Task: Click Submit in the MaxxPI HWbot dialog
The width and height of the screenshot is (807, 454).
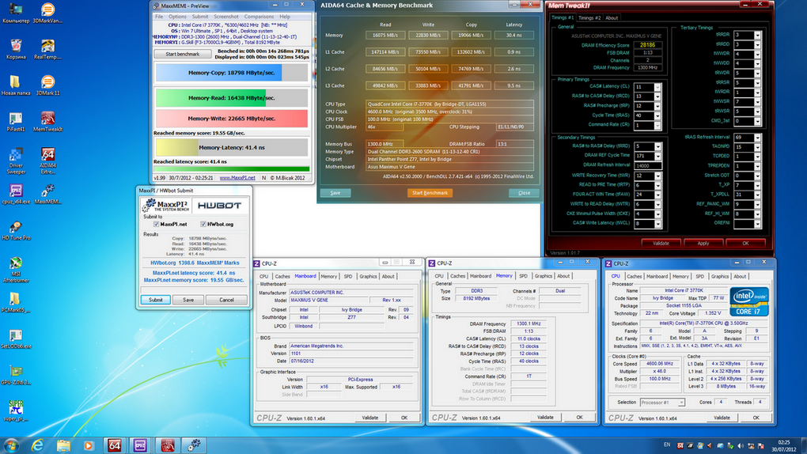Action: (x=155, y=300)
